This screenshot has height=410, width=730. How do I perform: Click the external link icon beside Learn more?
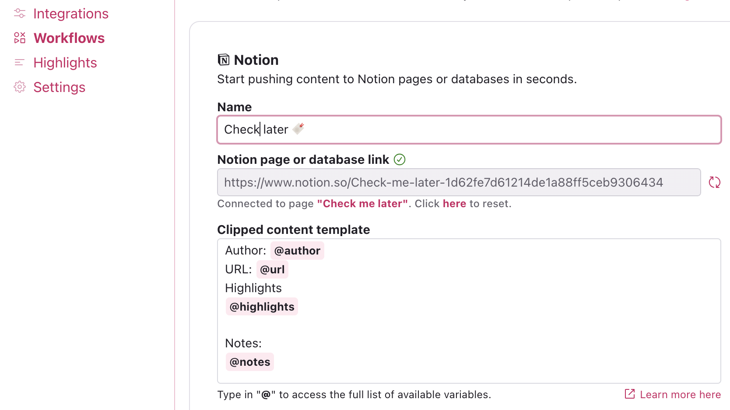pos(630,394)
